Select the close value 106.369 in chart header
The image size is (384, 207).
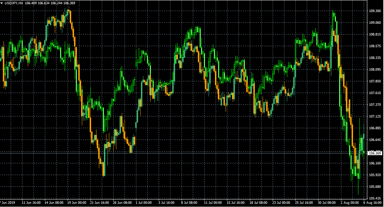(x=69, y=3)
